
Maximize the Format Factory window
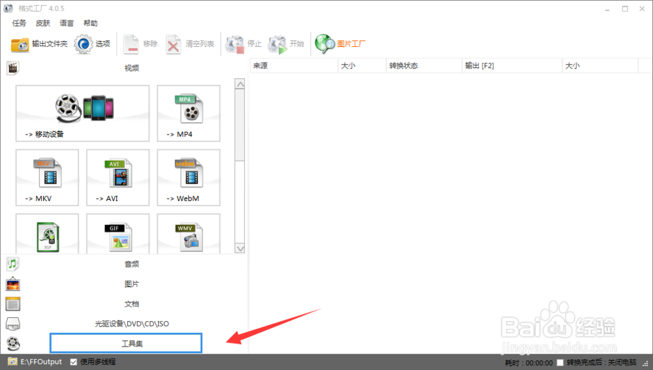[x=625, y=8]
